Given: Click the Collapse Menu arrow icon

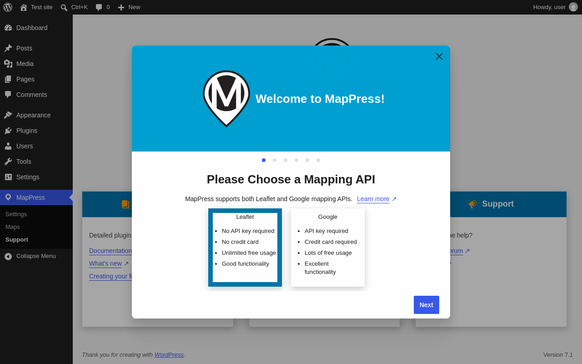Looking at the screenshot, I should coord(8,256).
